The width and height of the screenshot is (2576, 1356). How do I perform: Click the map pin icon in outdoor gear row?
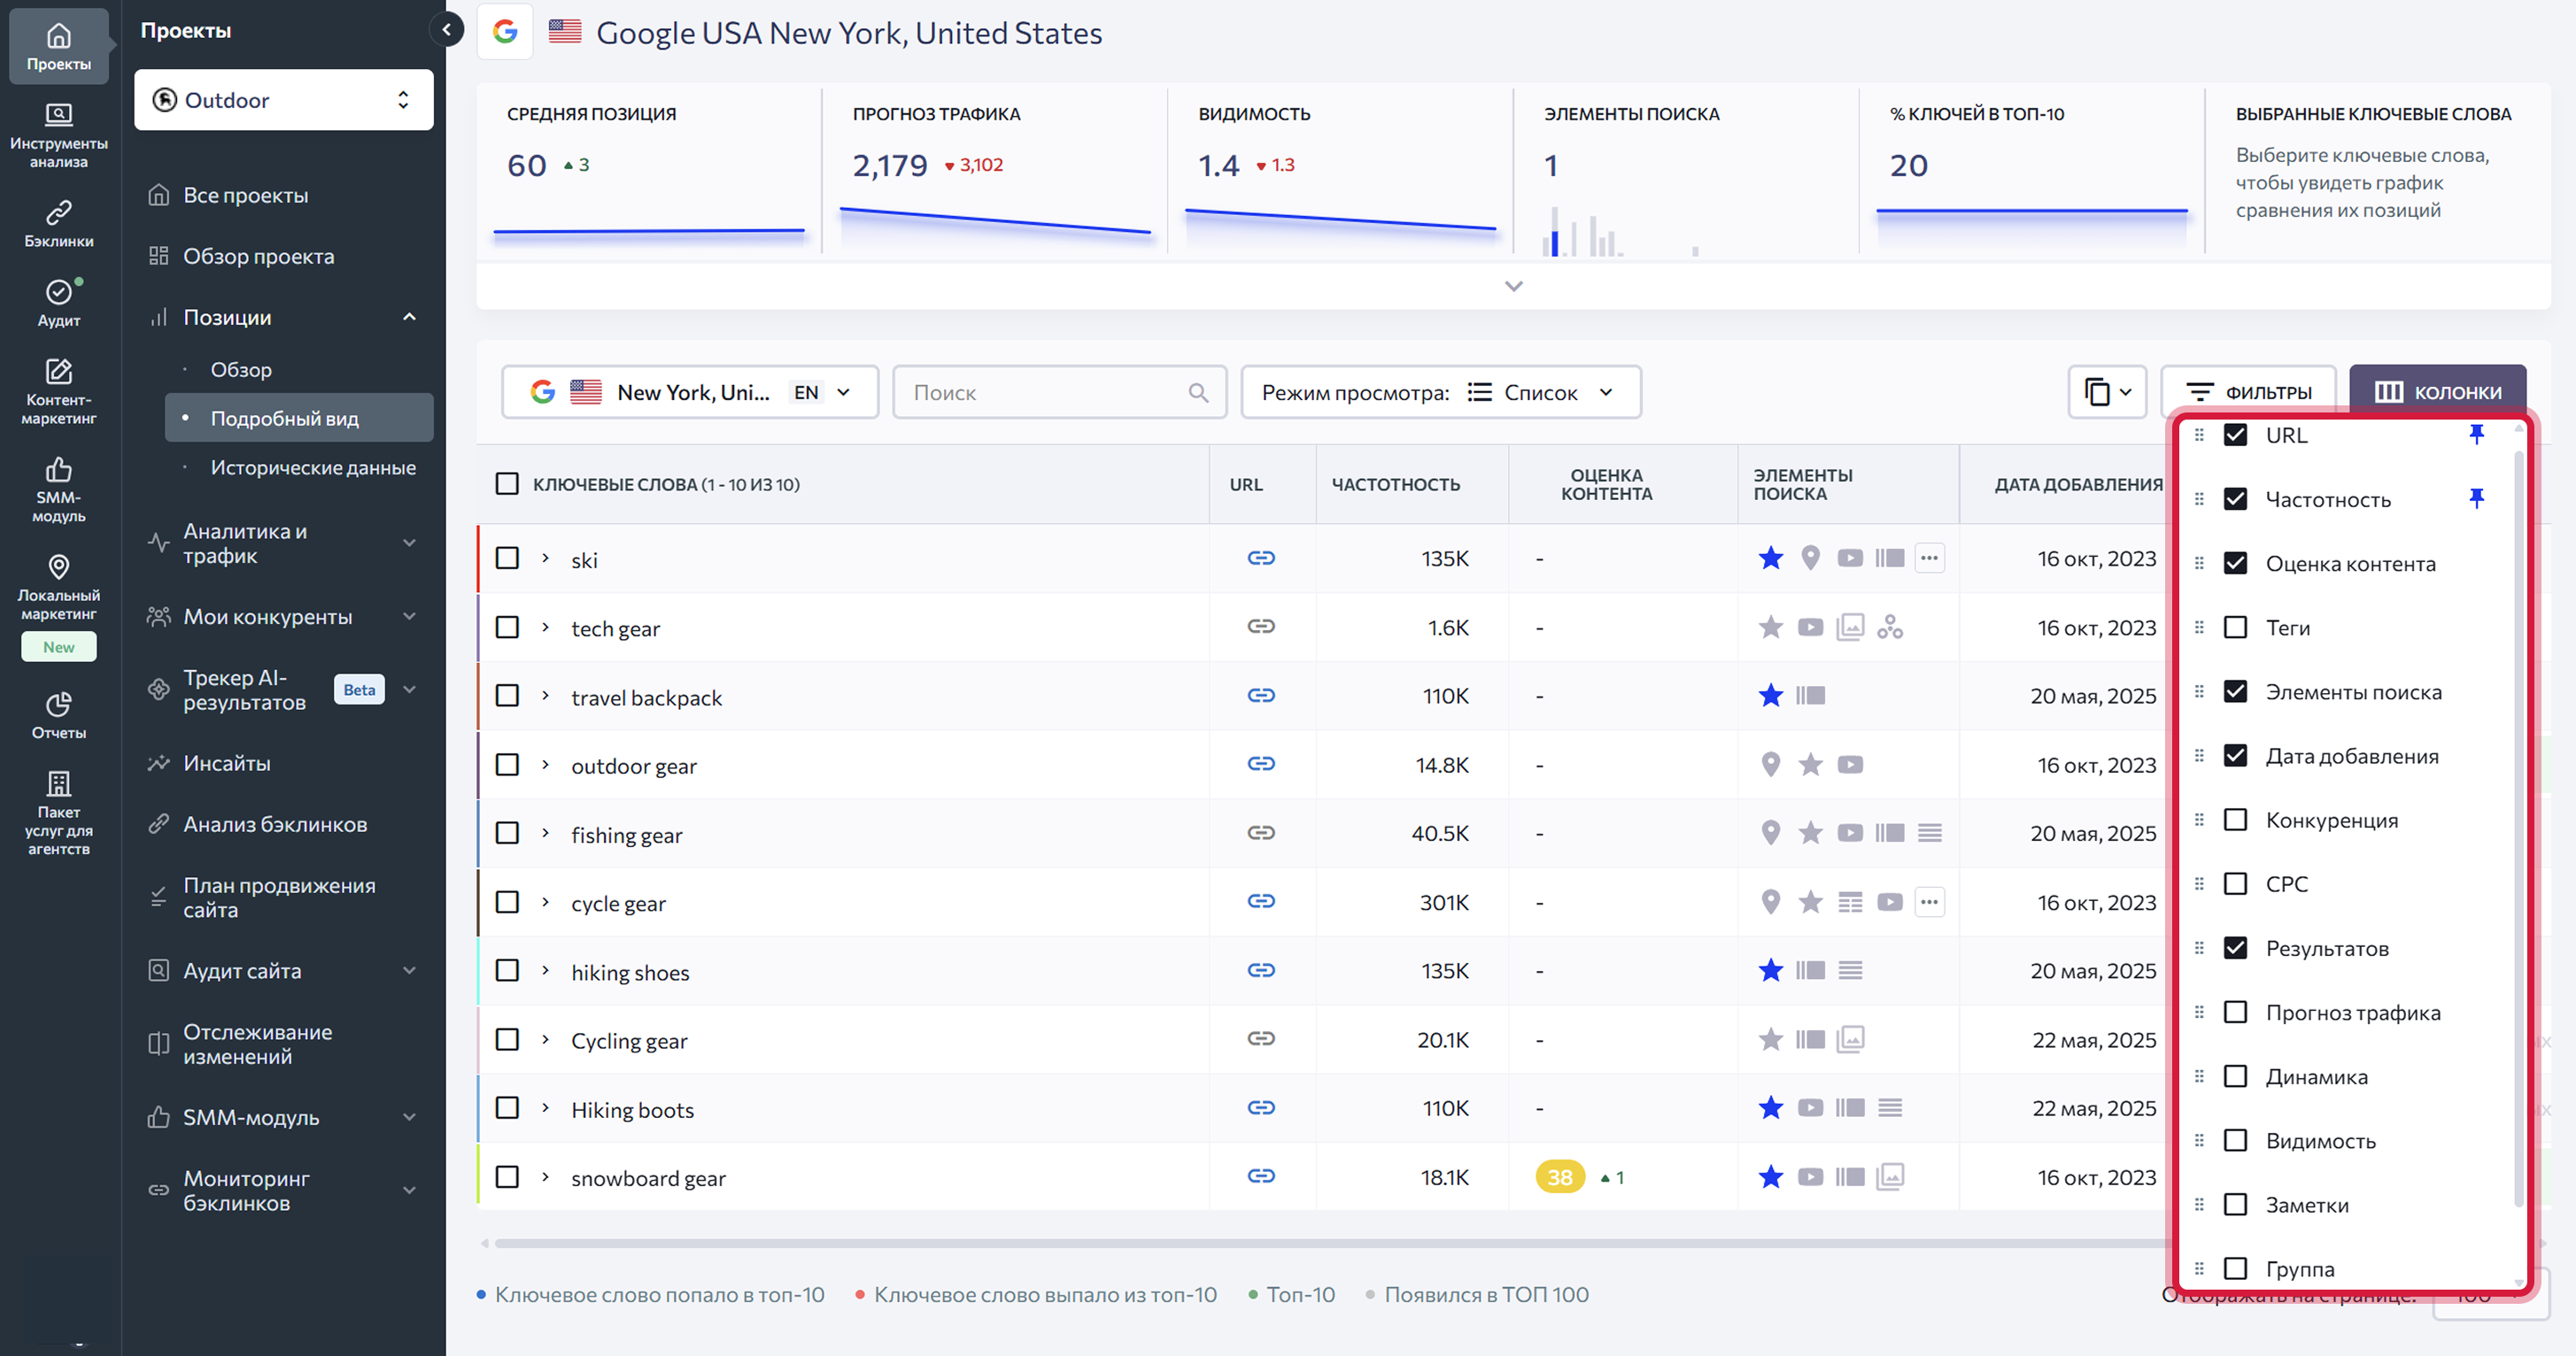click(x=1770, y=765)
